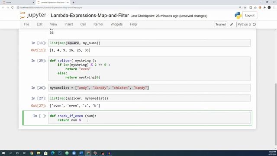Click the output value 36
This screenshot has width=277, height=156.
click(52, 33)
